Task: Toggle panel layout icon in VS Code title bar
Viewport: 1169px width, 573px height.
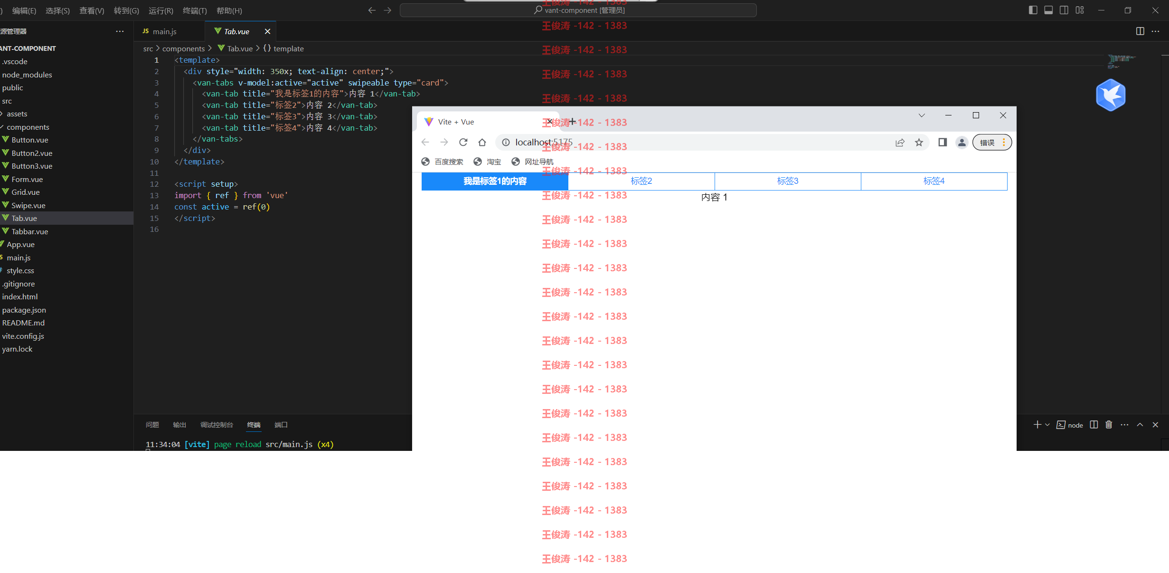Action: [x=1048, y=10]
